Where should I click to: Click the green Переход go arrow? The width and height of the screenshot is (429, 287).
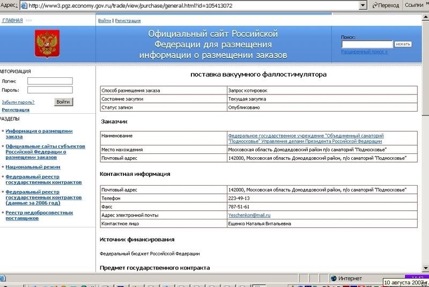point(373,5)
